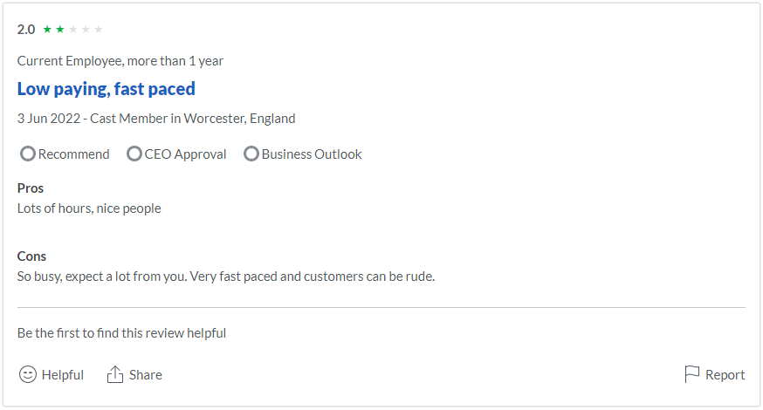Click the Share upload arrow icon
The image size is (763, 410).
point(115,374)
